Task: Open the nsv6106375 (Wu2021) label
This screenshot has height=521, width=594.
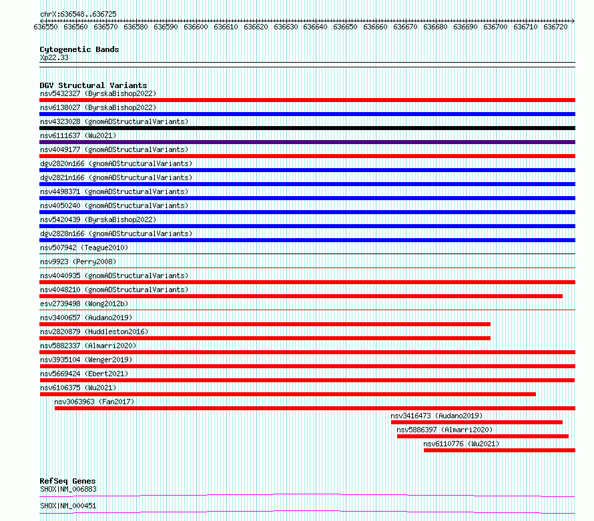Action: tap(78, 388)
